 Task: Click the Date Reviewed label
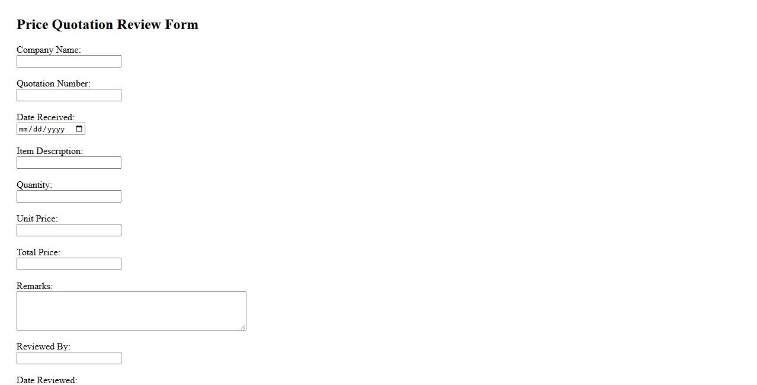click(47, 380)
